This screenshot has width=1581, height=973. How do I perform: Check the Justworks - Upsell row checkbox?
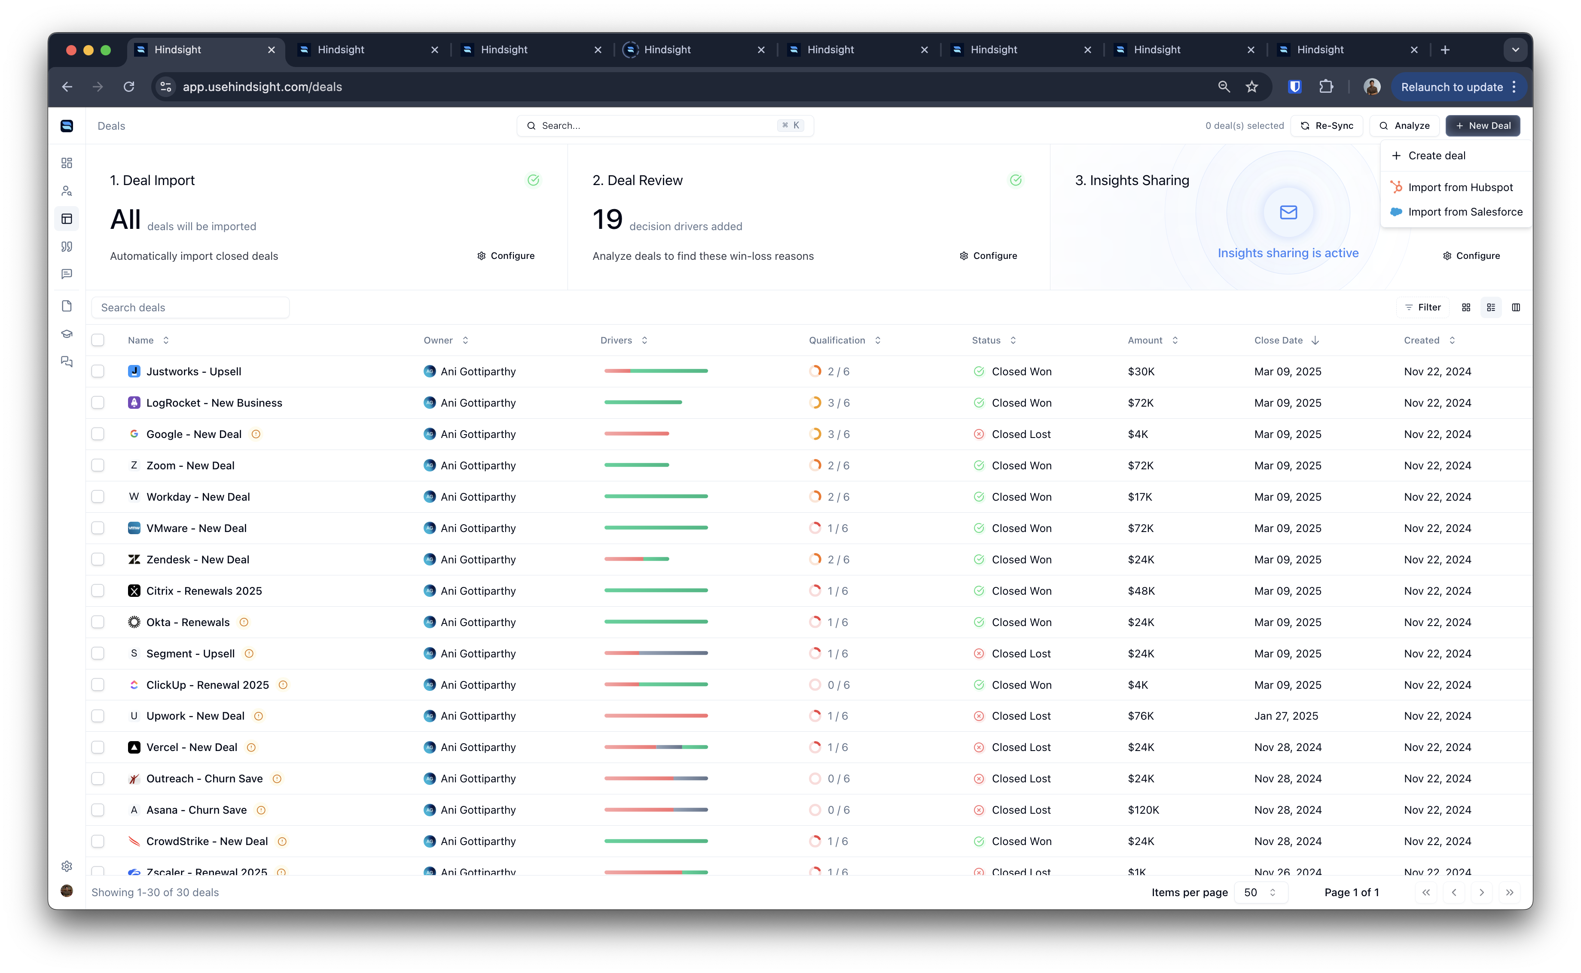[98, 371]
